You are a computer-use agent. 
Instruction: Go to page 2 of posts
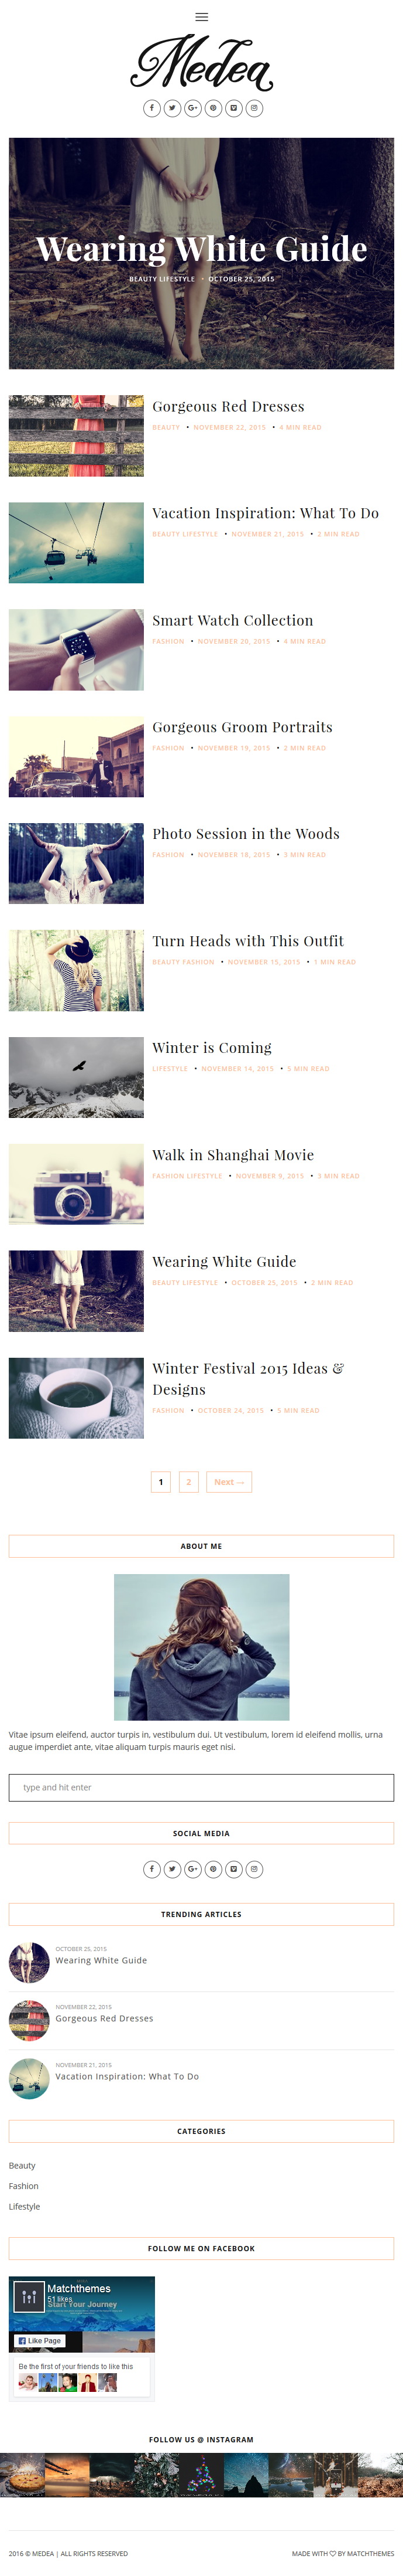point(188,1482)
